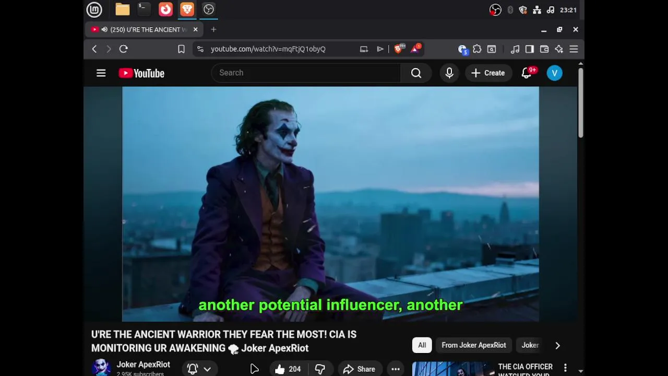Share the video
Image resolution: width=668 pixels, height=376 pixels.
point(360,369)
